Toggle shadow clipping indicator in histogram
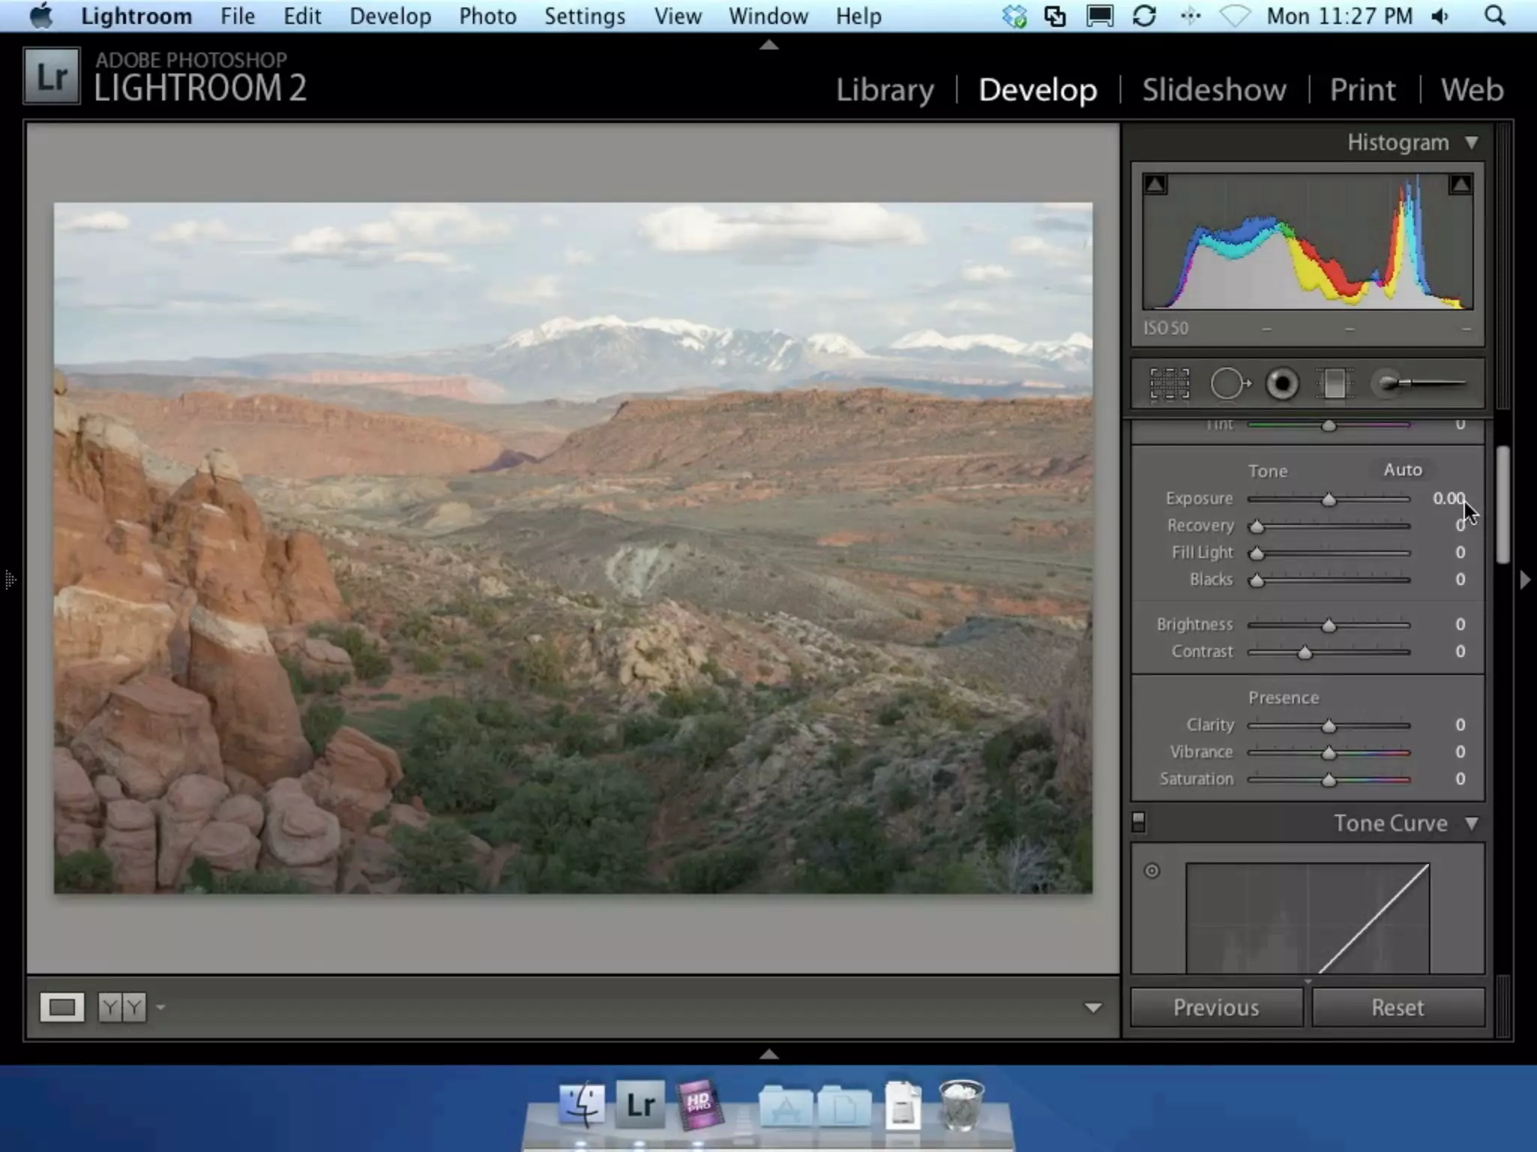 [1156, 184]
